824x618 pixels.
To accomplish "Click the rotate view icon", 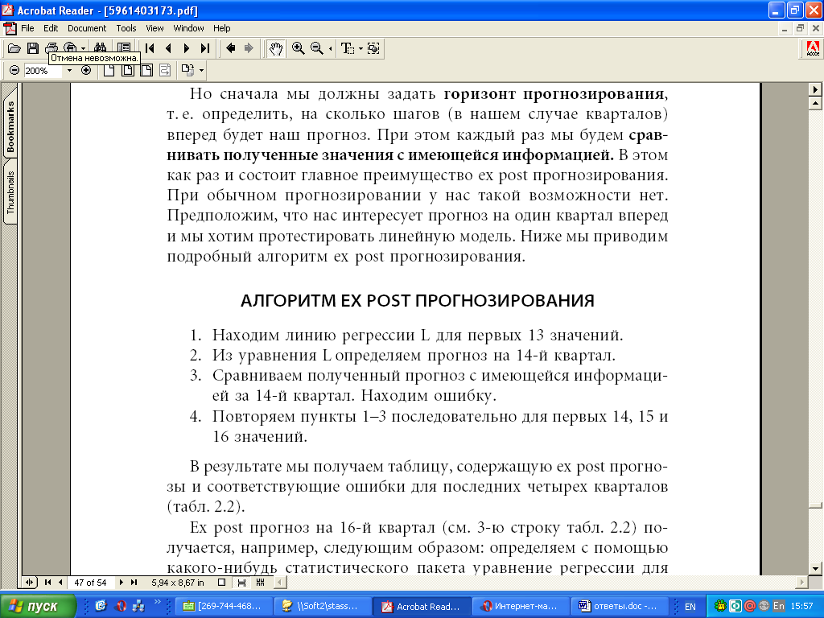I will (x=187, y=70).
